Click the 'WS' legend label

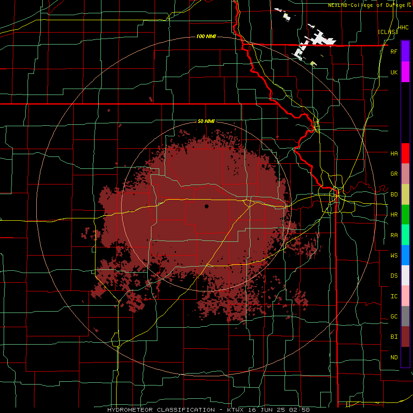coord(394,256)
